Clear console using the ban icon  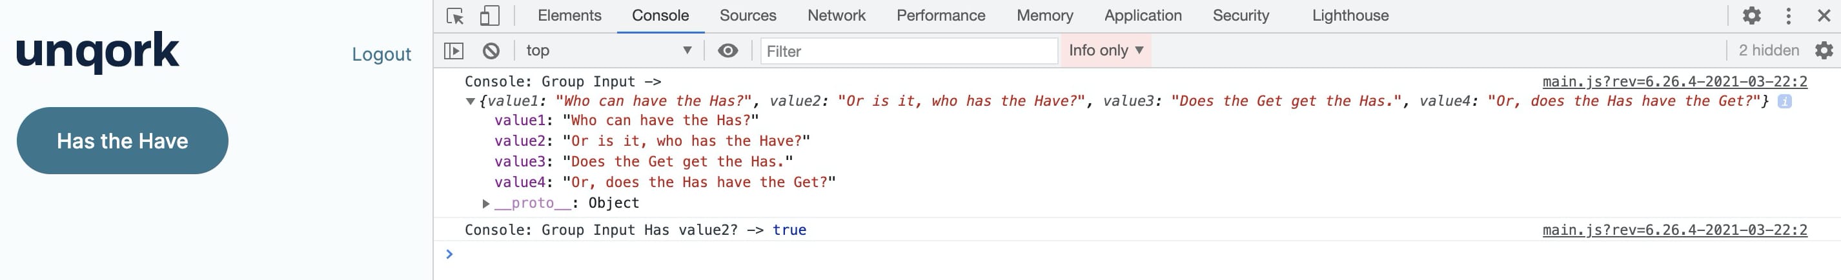(491, 51)
